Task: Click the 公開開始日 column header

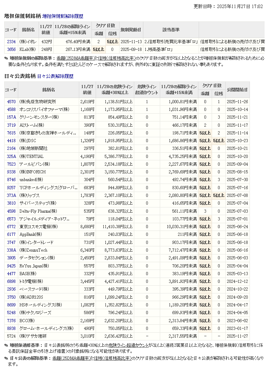Action: point(237,90)
